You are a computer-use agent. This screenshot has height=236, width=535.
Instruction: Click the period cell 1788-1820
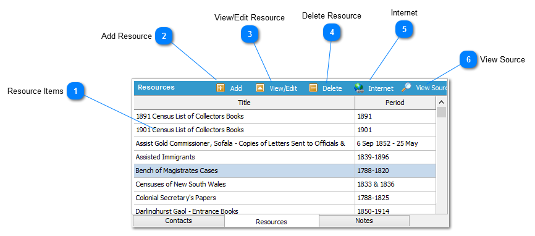[395, 171]
